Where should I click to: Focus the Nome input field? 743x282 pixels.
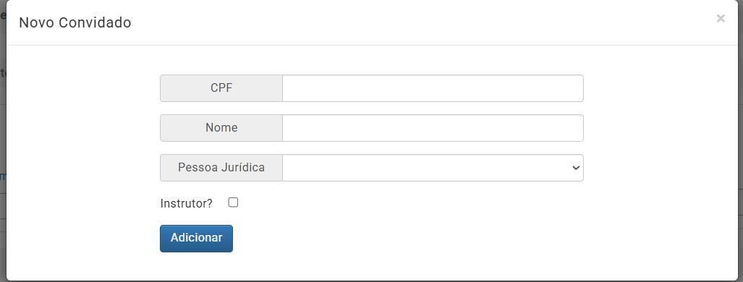433,128
